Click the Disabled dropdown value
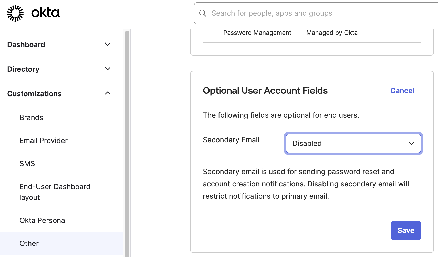This screenshot has width=438, height=257. click(307, 143)
